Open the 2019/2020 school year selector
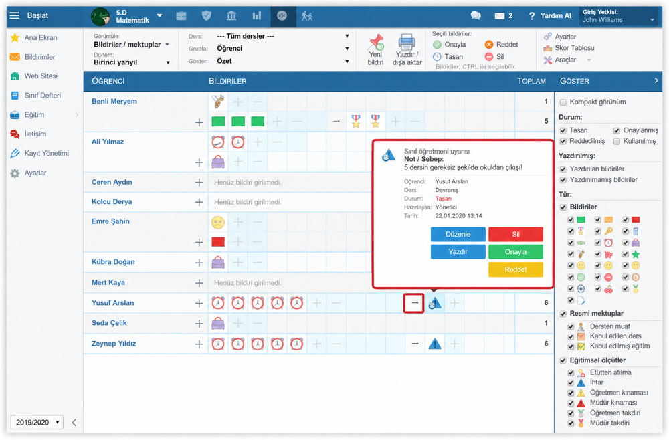Image resolution: width=669 pixels, height=440 pixels. [x=37, y=422]
